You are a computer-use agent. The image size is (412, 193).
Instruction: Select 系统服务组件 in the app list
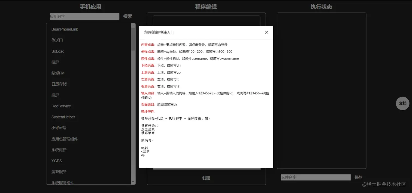63,182
